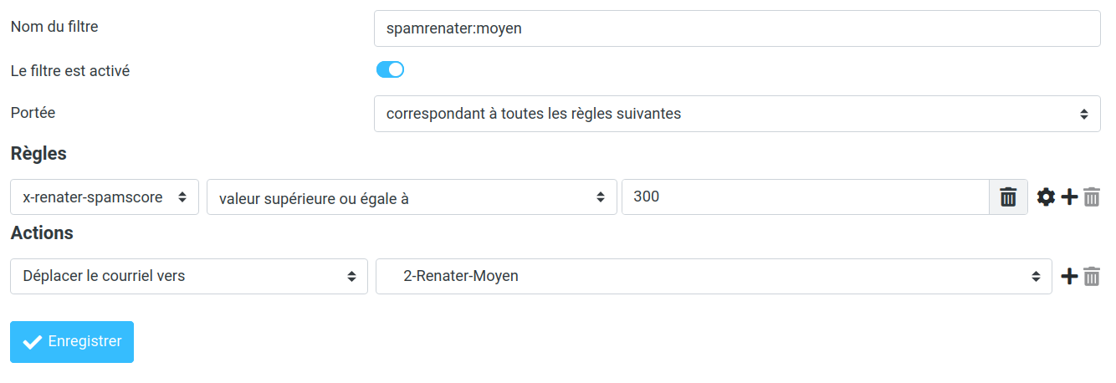Toggle the filter enabled switch off
The width and height of the screenshot is (1116, 383).
(x=390, y=70)
